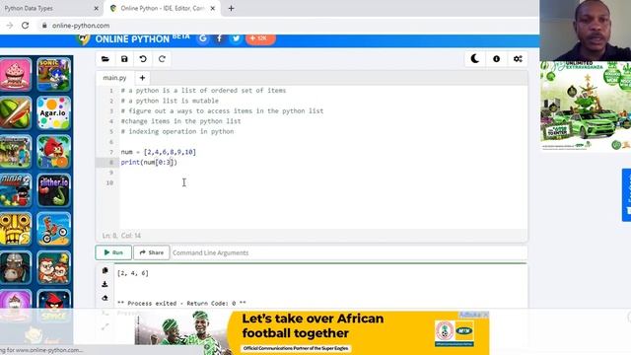Viewport: 631px width, 355px height.
Task: Click the African football banner ad
Action: pyautogui.click(x=312, y=332)
